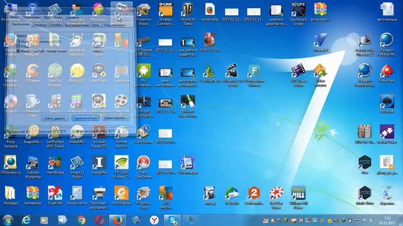Screen dimensions: 403x226
Task: Click Переключиться button in Task Manager
Action: [85, 118]
